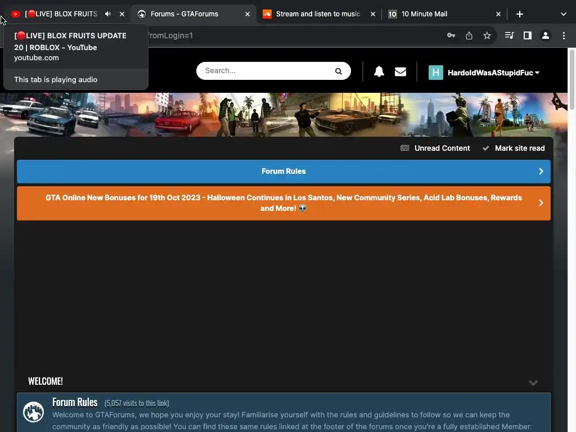Open the media controls icon
Image resolution: width=576 pixels, height=432 pixels.
(509, 35)
